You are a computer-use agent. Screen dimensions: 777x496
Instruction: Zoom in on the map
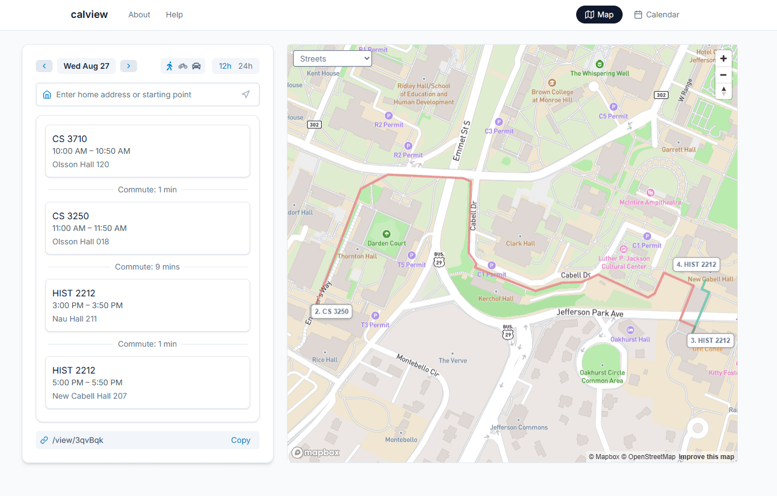coord(723,59)
